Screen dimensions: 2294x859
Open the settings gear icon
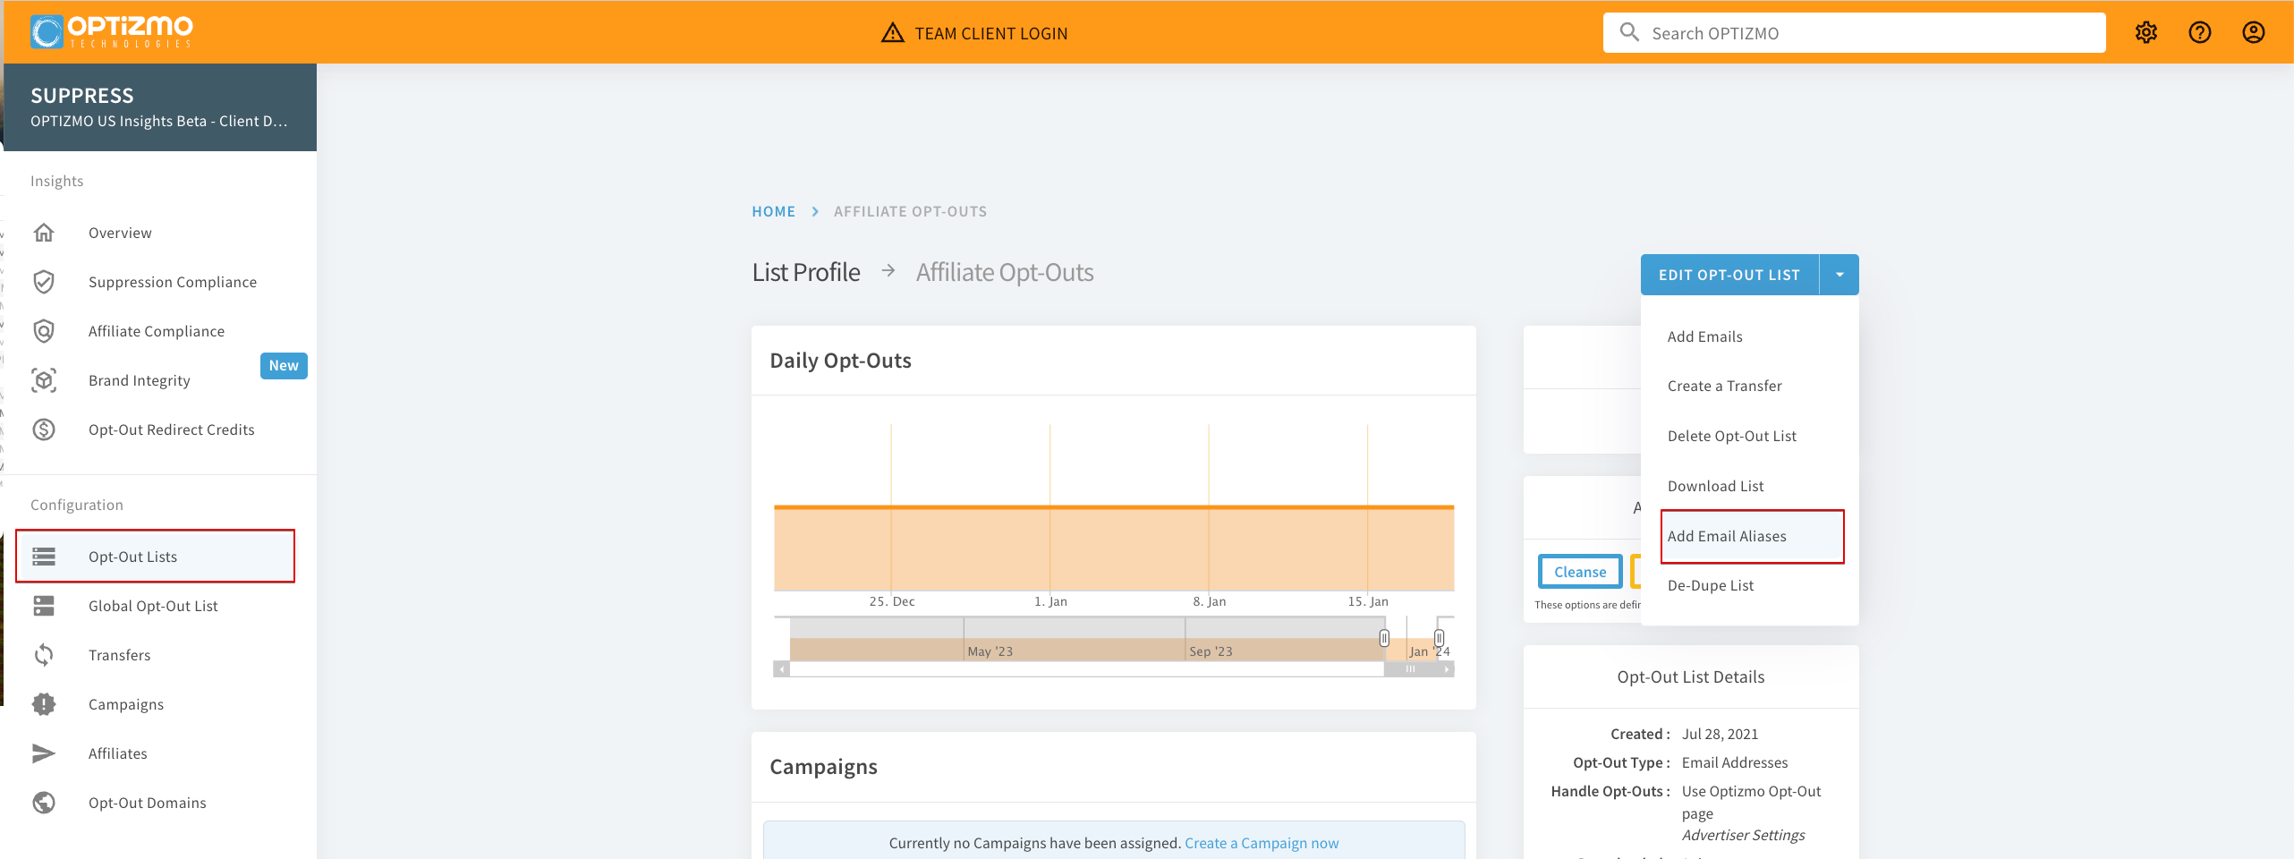[x=2146, y=33]
